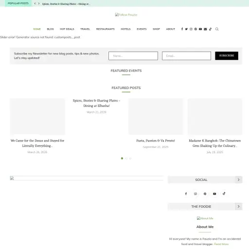Select the second featured posts carousel dot
The image size is (249, 249).
[126, 159]
